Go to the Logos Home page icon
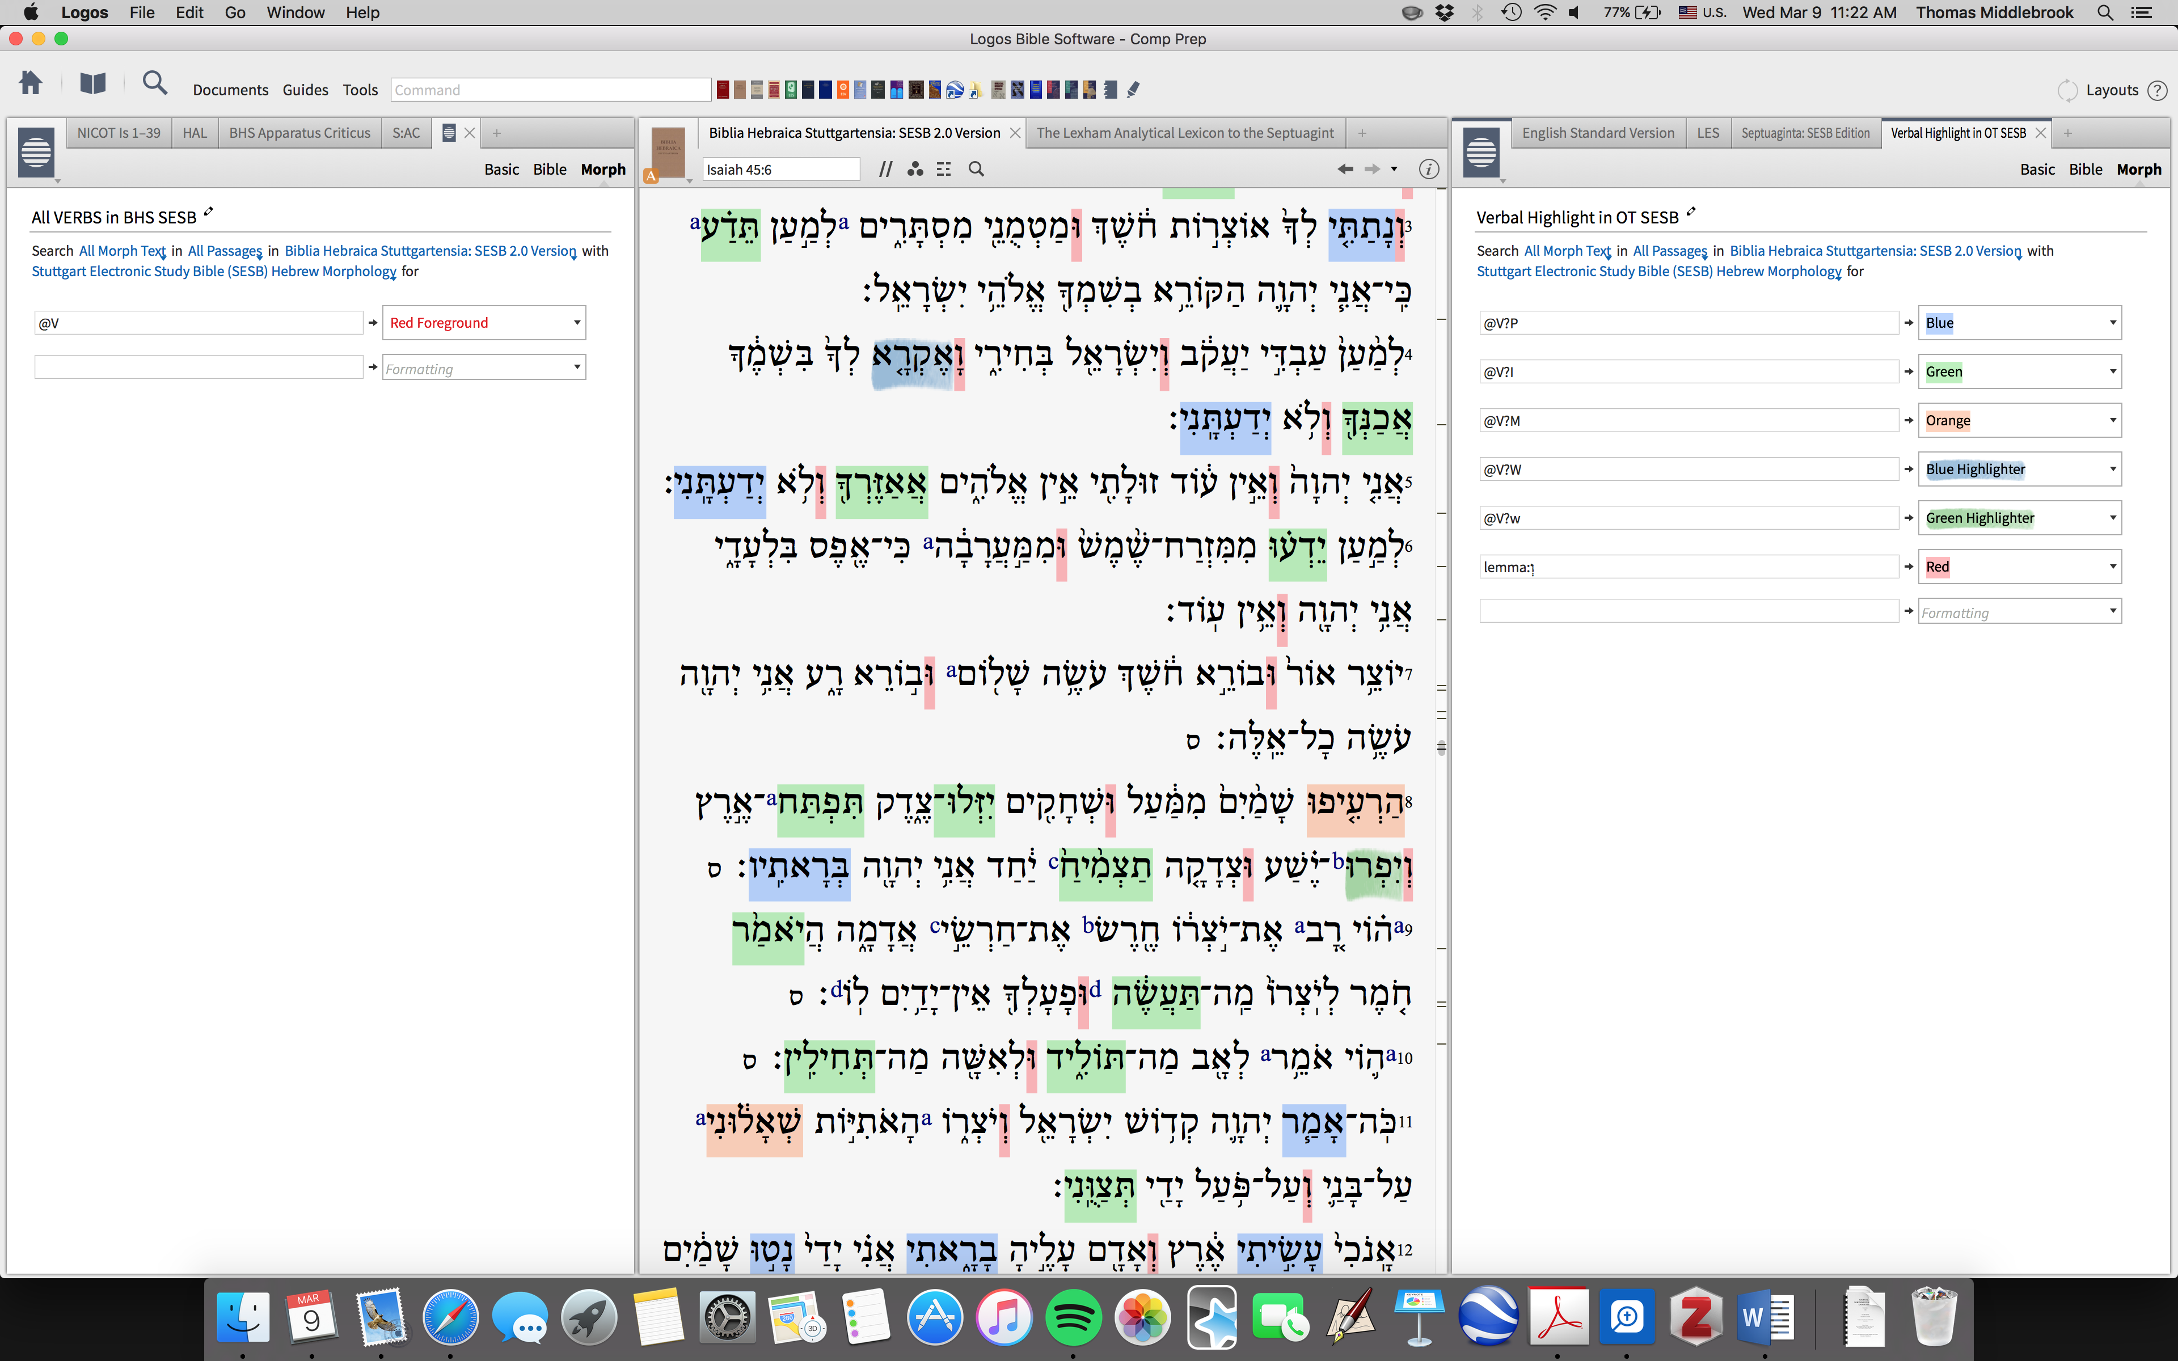Screen dimensions: 2178x1361 [31, 84]
